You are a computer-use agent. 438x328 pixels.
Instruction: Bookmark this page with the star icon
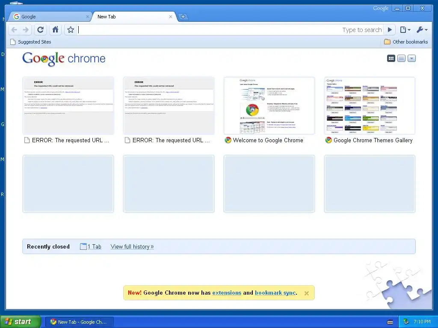coord(71,29)
